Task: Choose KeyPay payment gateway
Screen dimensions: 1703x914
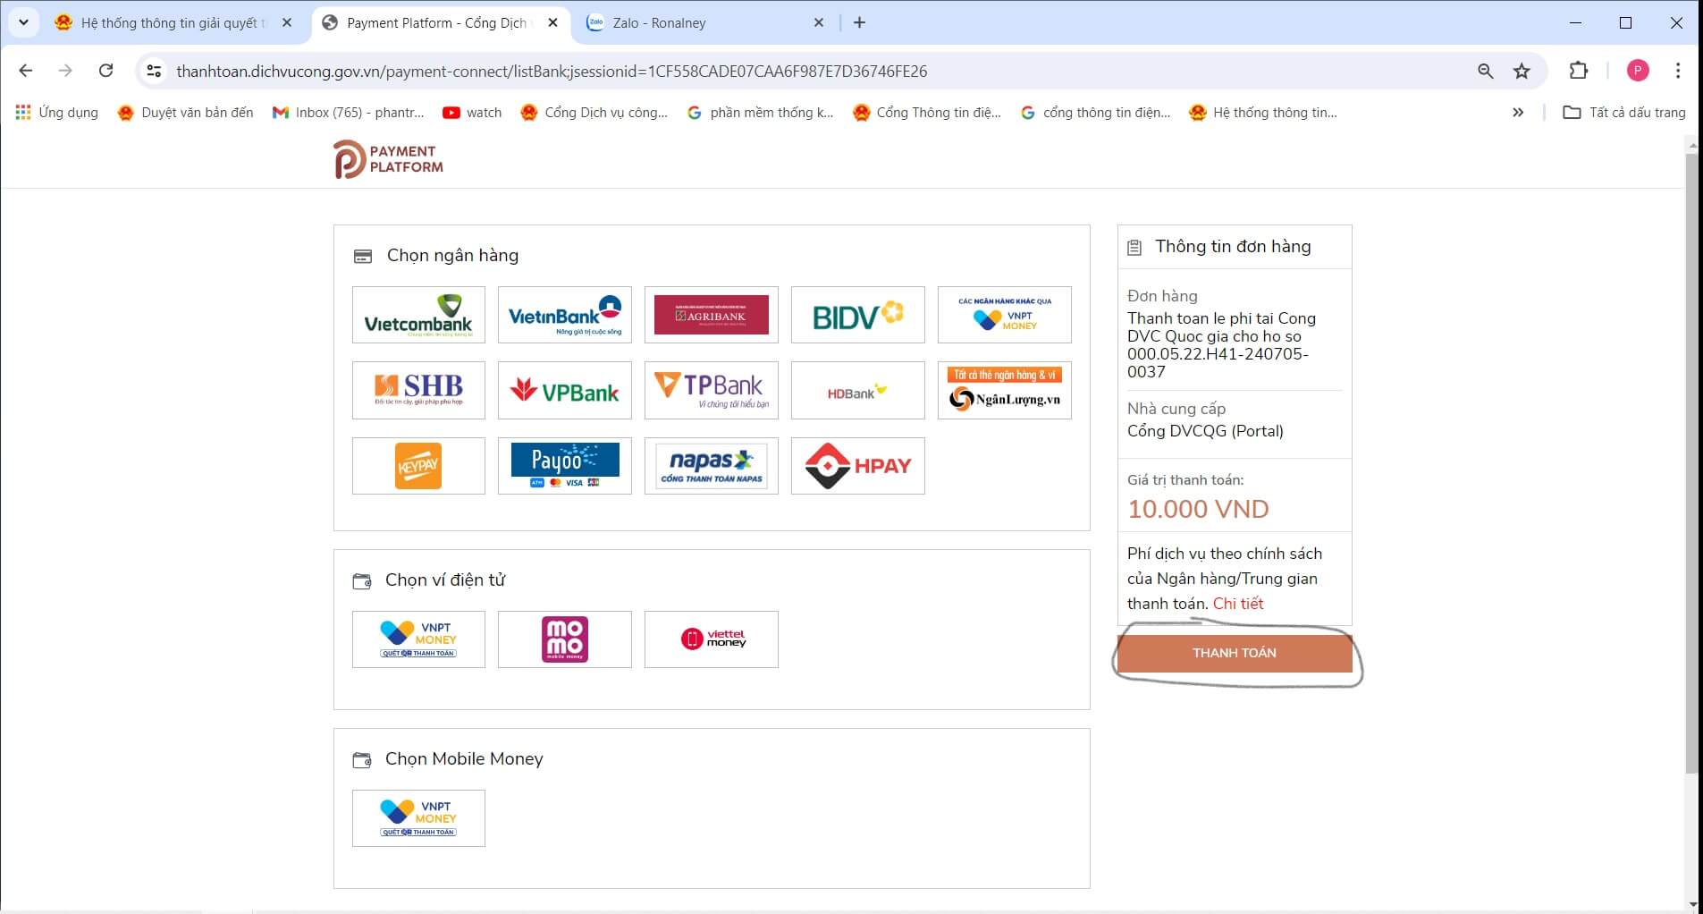Action: pos(418,466)
